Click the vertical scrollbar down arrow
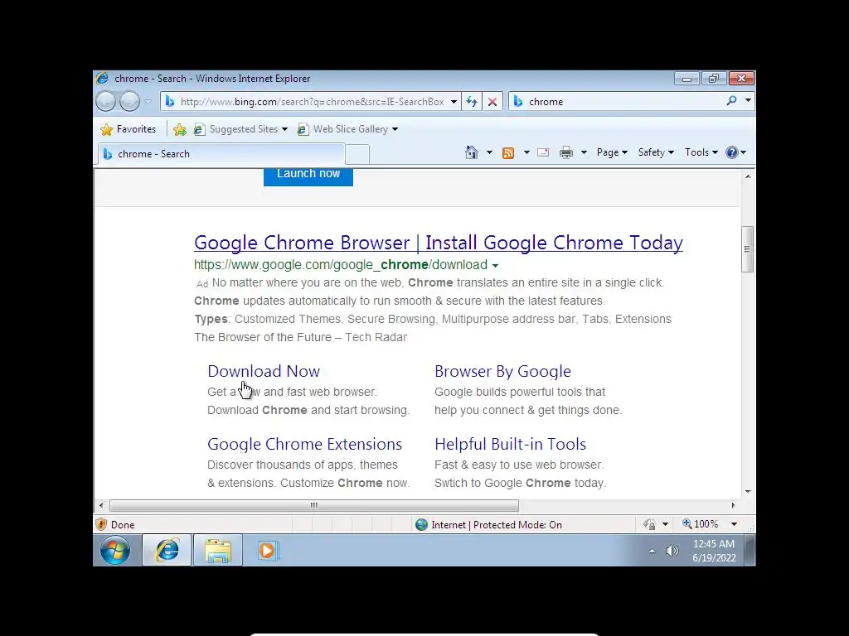The height and width of the screenshot is (636, 849). [x=748, y=492]
